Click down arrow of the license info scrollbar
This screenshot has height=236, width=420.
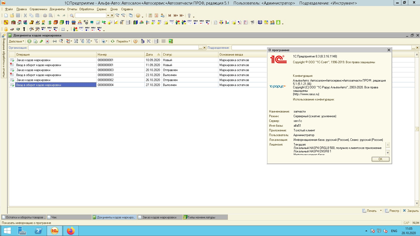click(x=388, y=153)
